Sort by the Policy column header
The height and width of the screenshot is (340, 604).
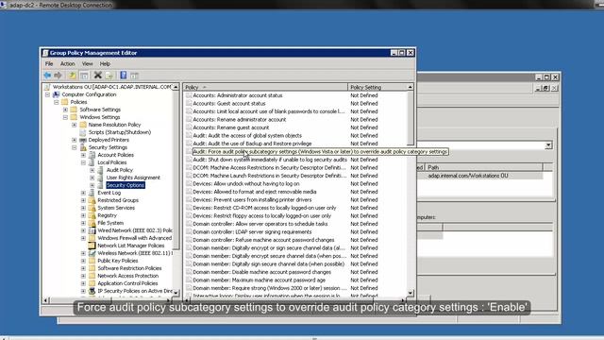pyautogui.click(x=265, y=87)
